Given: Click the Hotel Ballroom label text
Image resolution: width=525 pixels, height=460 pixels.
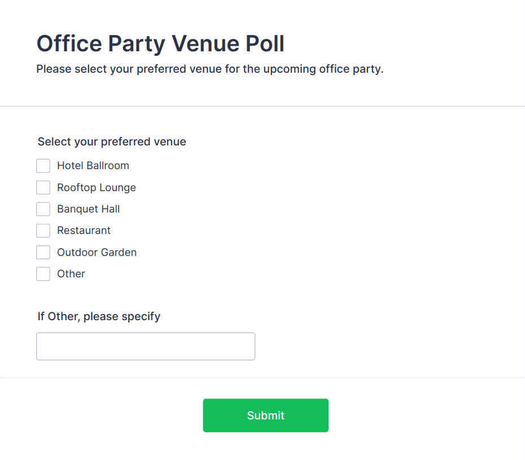Looking at the screenshot, I should 93,165.
